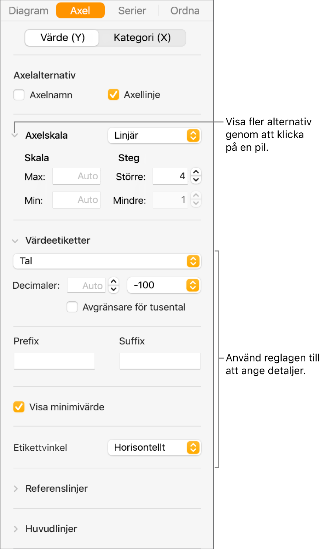Click the Etikettvinkel label

point(40,448)
